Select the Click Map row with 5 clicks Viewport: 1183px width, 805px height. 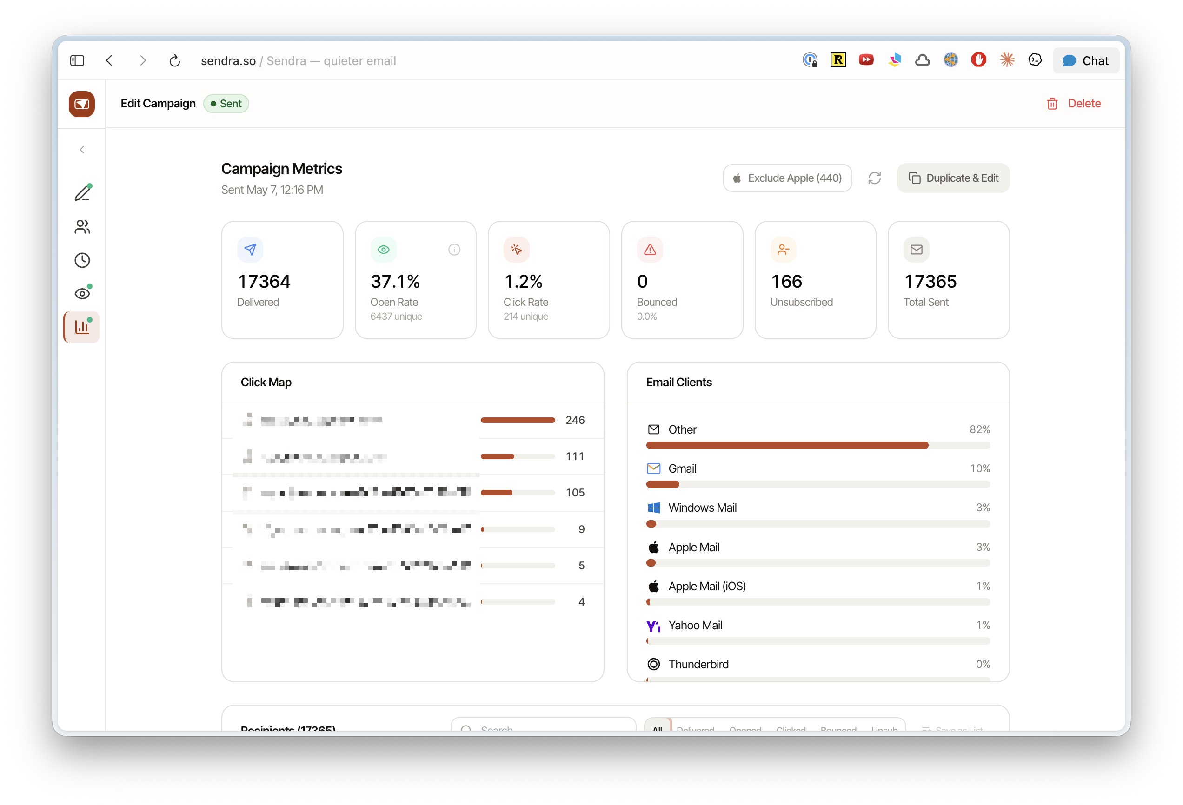pos(413,565)
